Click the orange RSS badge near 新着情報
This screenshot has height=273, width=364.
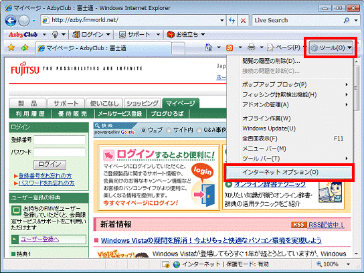click(298, 225)
